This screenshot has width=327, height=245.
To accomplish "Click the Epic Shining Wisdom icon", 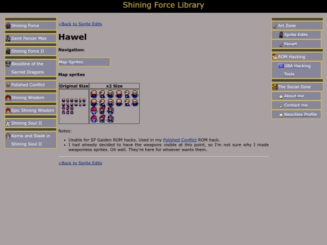I will coord(8,111).
